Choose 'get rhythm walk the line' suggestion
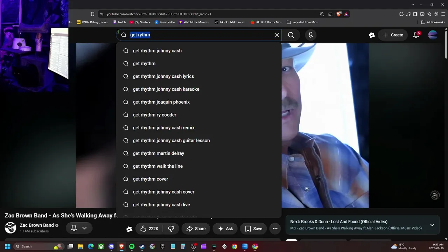Viewport: 448px width, 252px height. [199, 166]
